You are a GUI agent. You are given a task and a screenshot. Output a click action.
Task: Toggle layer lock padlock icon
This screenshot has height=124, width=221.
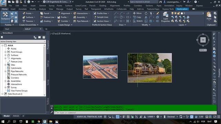(179, 13)
